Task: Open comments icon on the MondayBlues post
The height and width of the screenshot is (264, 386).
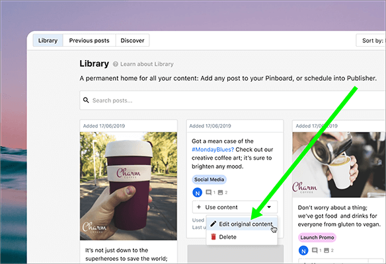Action: click(208, 192)
